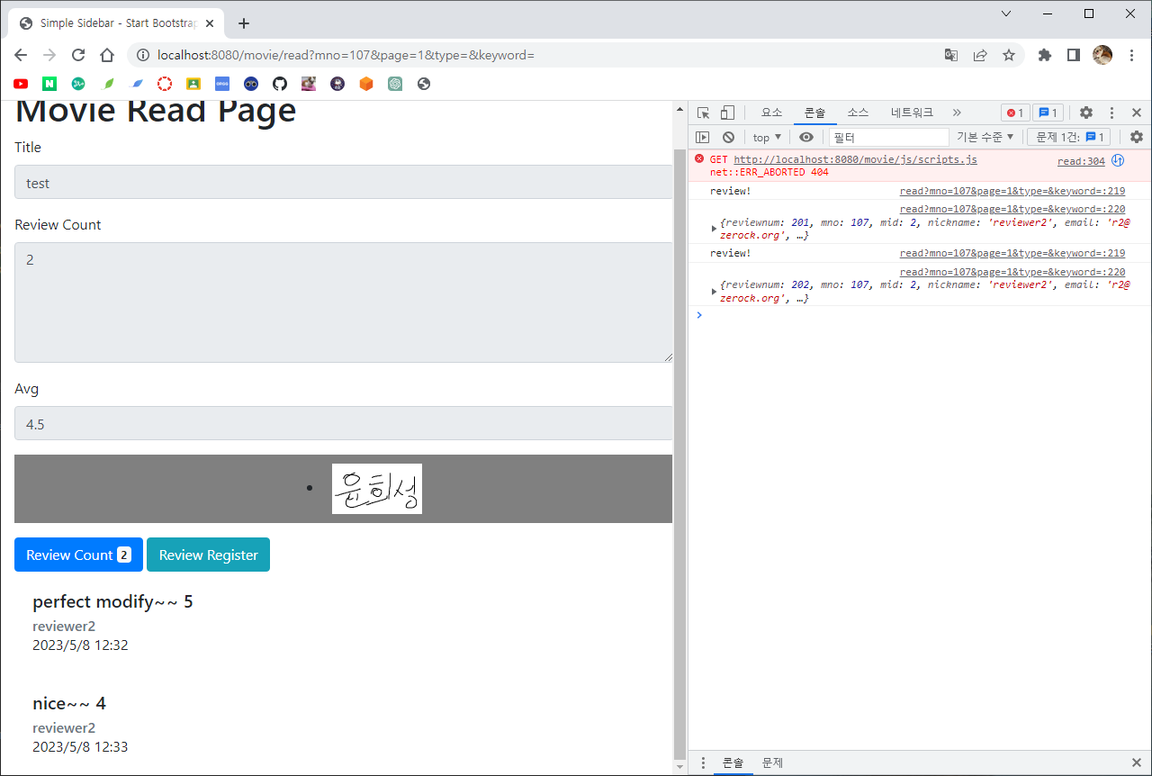Share this page from address bar
This screenshot has width=1152, height=776.
[x=980, y=55]
